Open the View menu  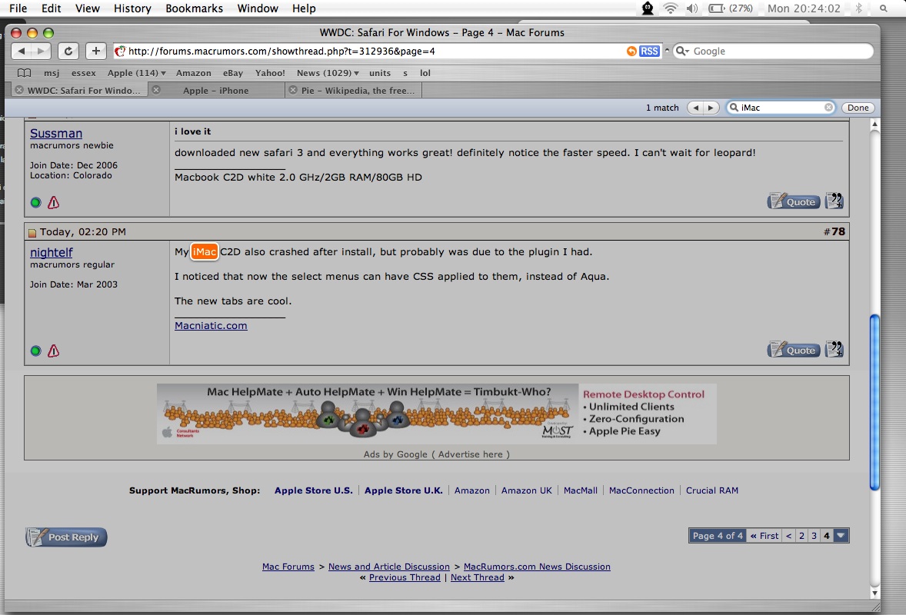pos(87,8)
